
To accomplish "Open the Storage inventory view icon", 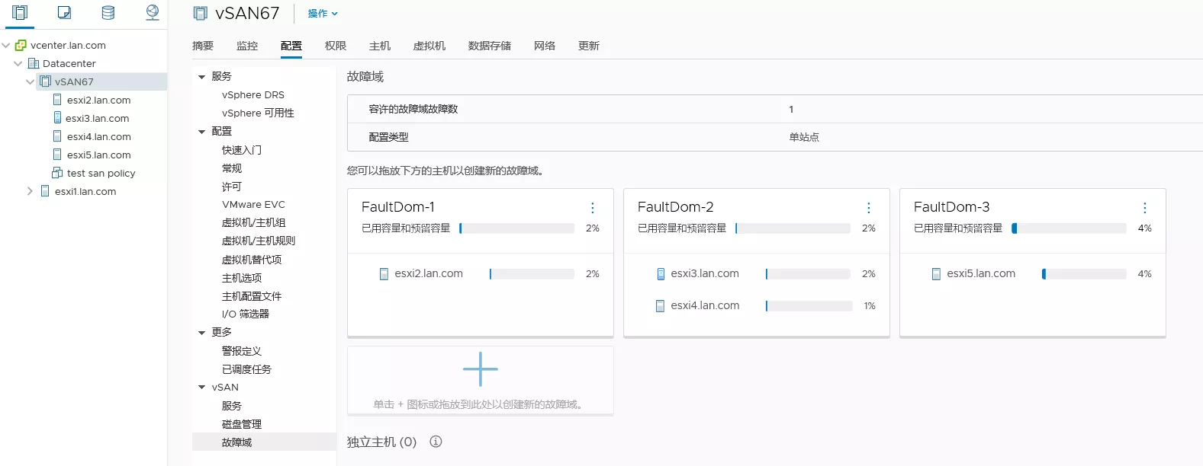I will 108,12.
